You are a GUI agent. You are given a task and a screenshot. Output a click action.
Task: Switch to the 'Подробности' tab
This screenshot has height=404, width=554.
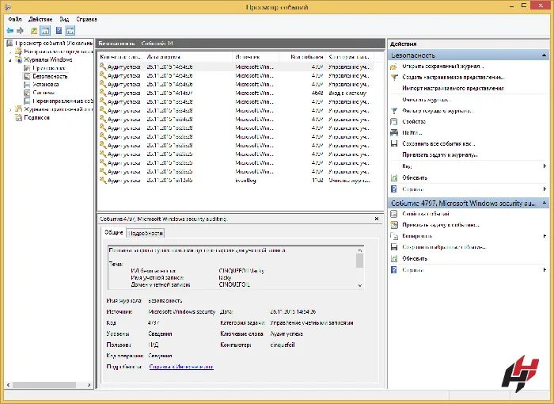click(146, 233)
